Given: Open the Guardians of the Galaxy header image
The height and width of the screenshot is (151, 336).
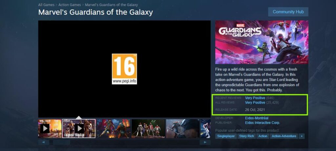Looking at the screenshot, I should pos(262,42).
